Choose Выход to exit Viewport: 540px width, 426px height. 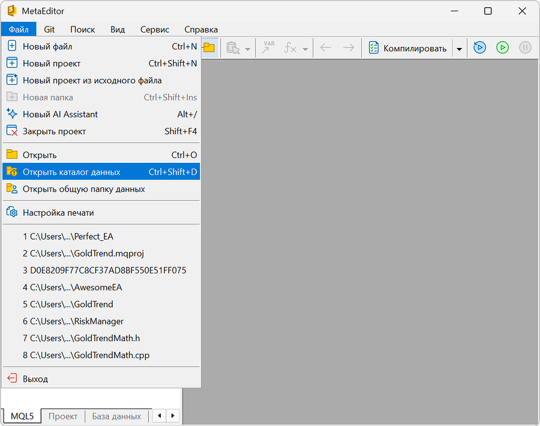point(101,379)
